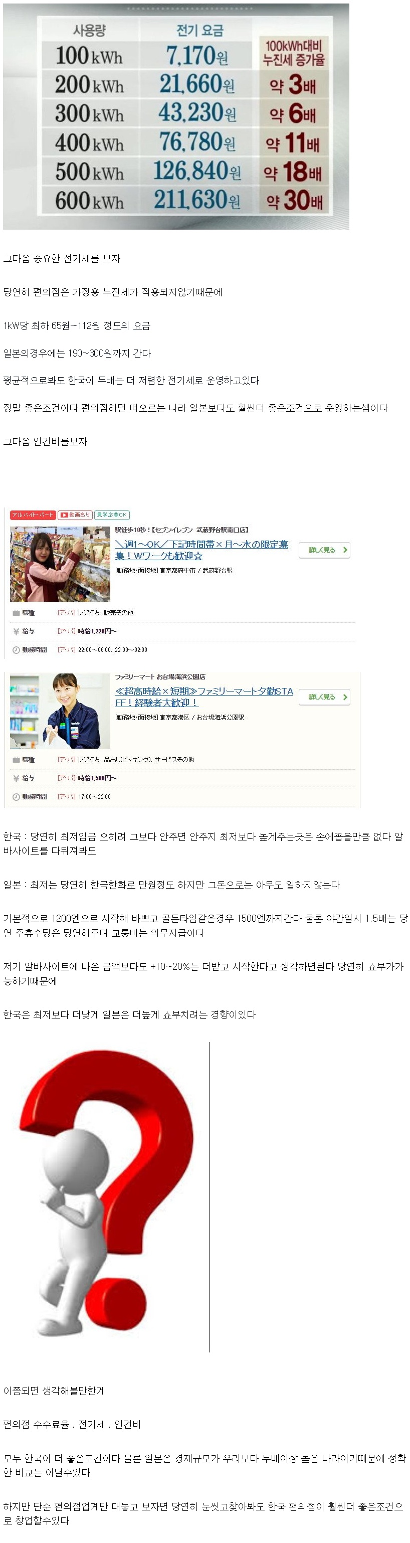Click the clock 勤務時間 icon in Seven-Eleven listing
Viewport: 410px width, 1543px height.
pyautogui.click(x=16, y=650)
